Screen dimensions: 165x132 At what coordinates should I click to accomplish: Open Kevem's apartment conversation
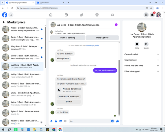pyautogui.click(x=22, y=122)
